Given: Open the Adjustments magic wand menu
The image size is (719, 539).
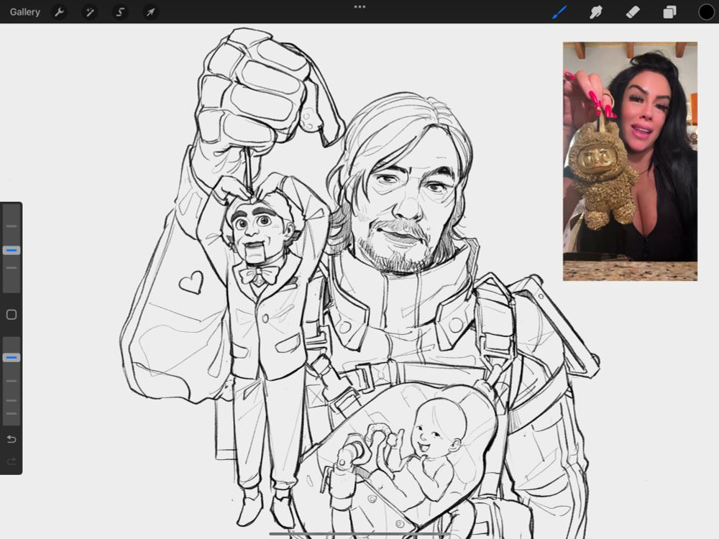Looking at the screenshot, I should point(90,12).
